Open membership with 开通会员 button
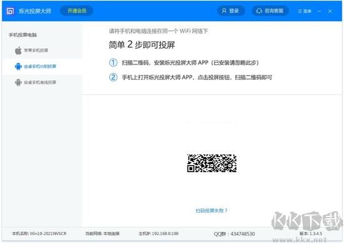 tap(76, 11)
